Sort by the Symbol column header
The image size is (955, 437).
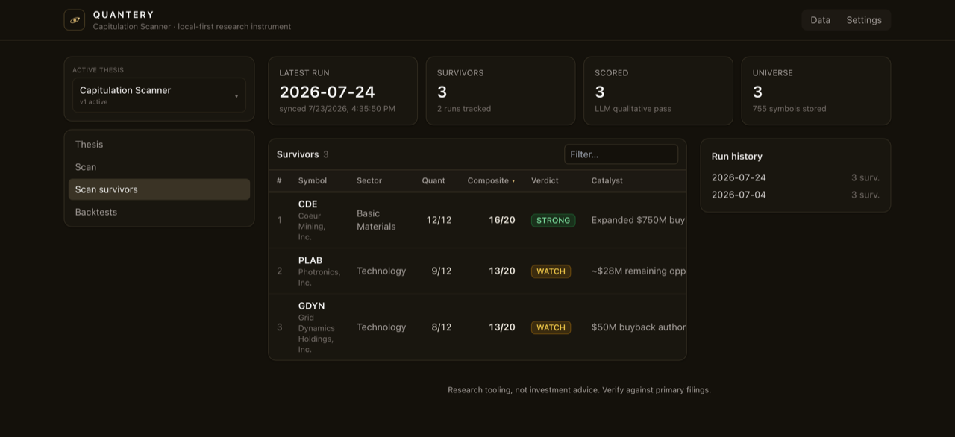pos(313,180)
